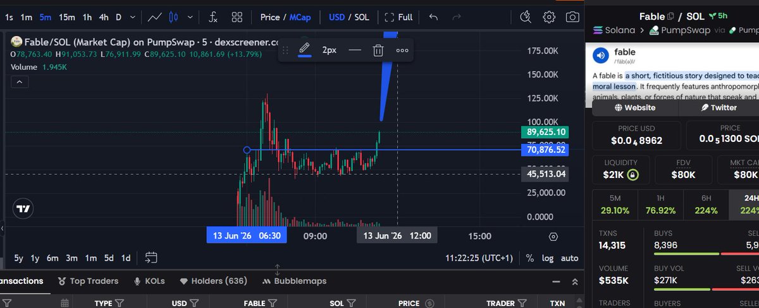Set chart range to 5y
The height and width of the screenshot is (308, 759).
[x=19, y=258]
